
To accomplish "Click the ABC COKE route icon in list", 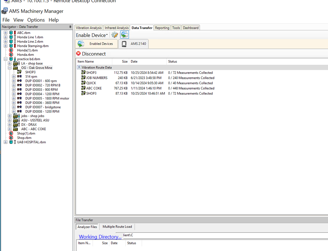I will pos(83,88).
